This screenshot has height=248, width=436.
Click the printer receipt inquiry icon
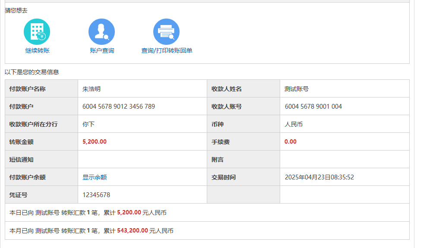click(x=166, y=31)
